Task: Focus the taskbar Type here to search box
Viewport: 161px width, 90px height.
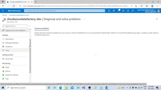Action: (26, 88)
